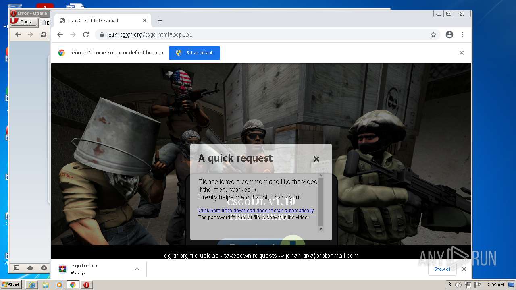Toggle Opera Turbo gauge icon
The image size is (516, 290).
(x=44, y=268)
